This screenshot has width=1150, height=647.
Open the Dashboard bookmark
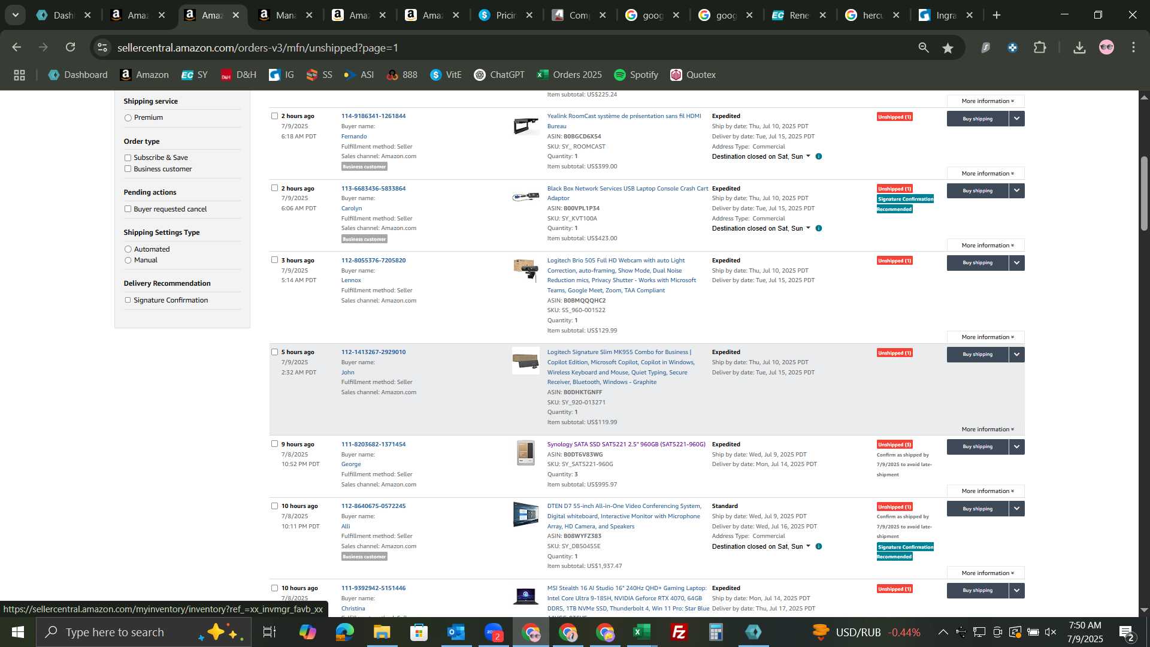pos(78,75)
